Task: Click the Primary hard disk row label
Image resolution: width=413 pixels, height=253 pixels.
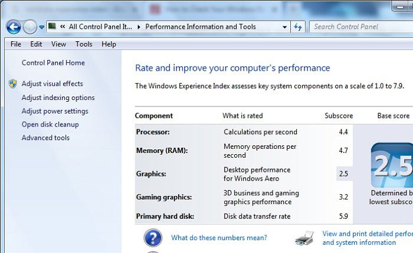Action: pos(165,216)
